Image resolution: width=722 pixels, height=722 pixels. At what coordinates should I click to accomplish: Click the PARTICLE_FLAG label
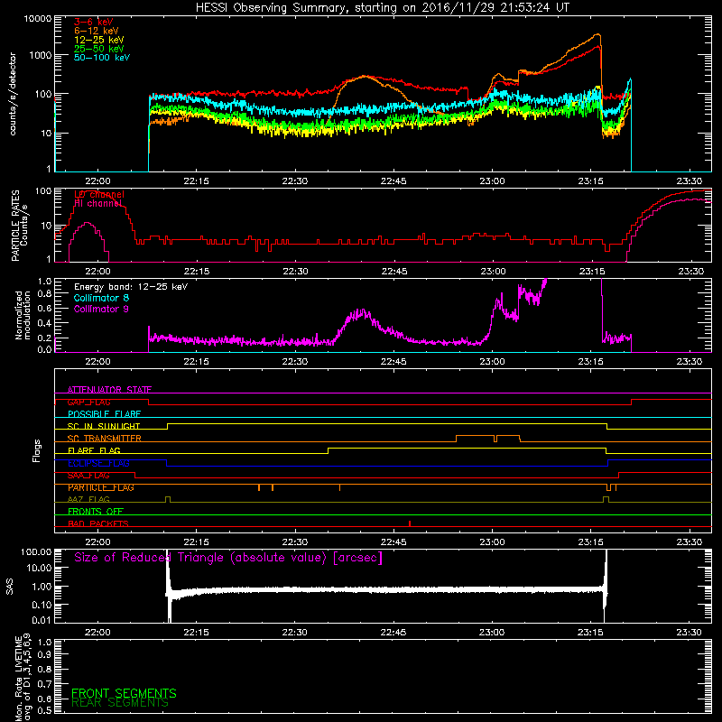tap(101, 487)
